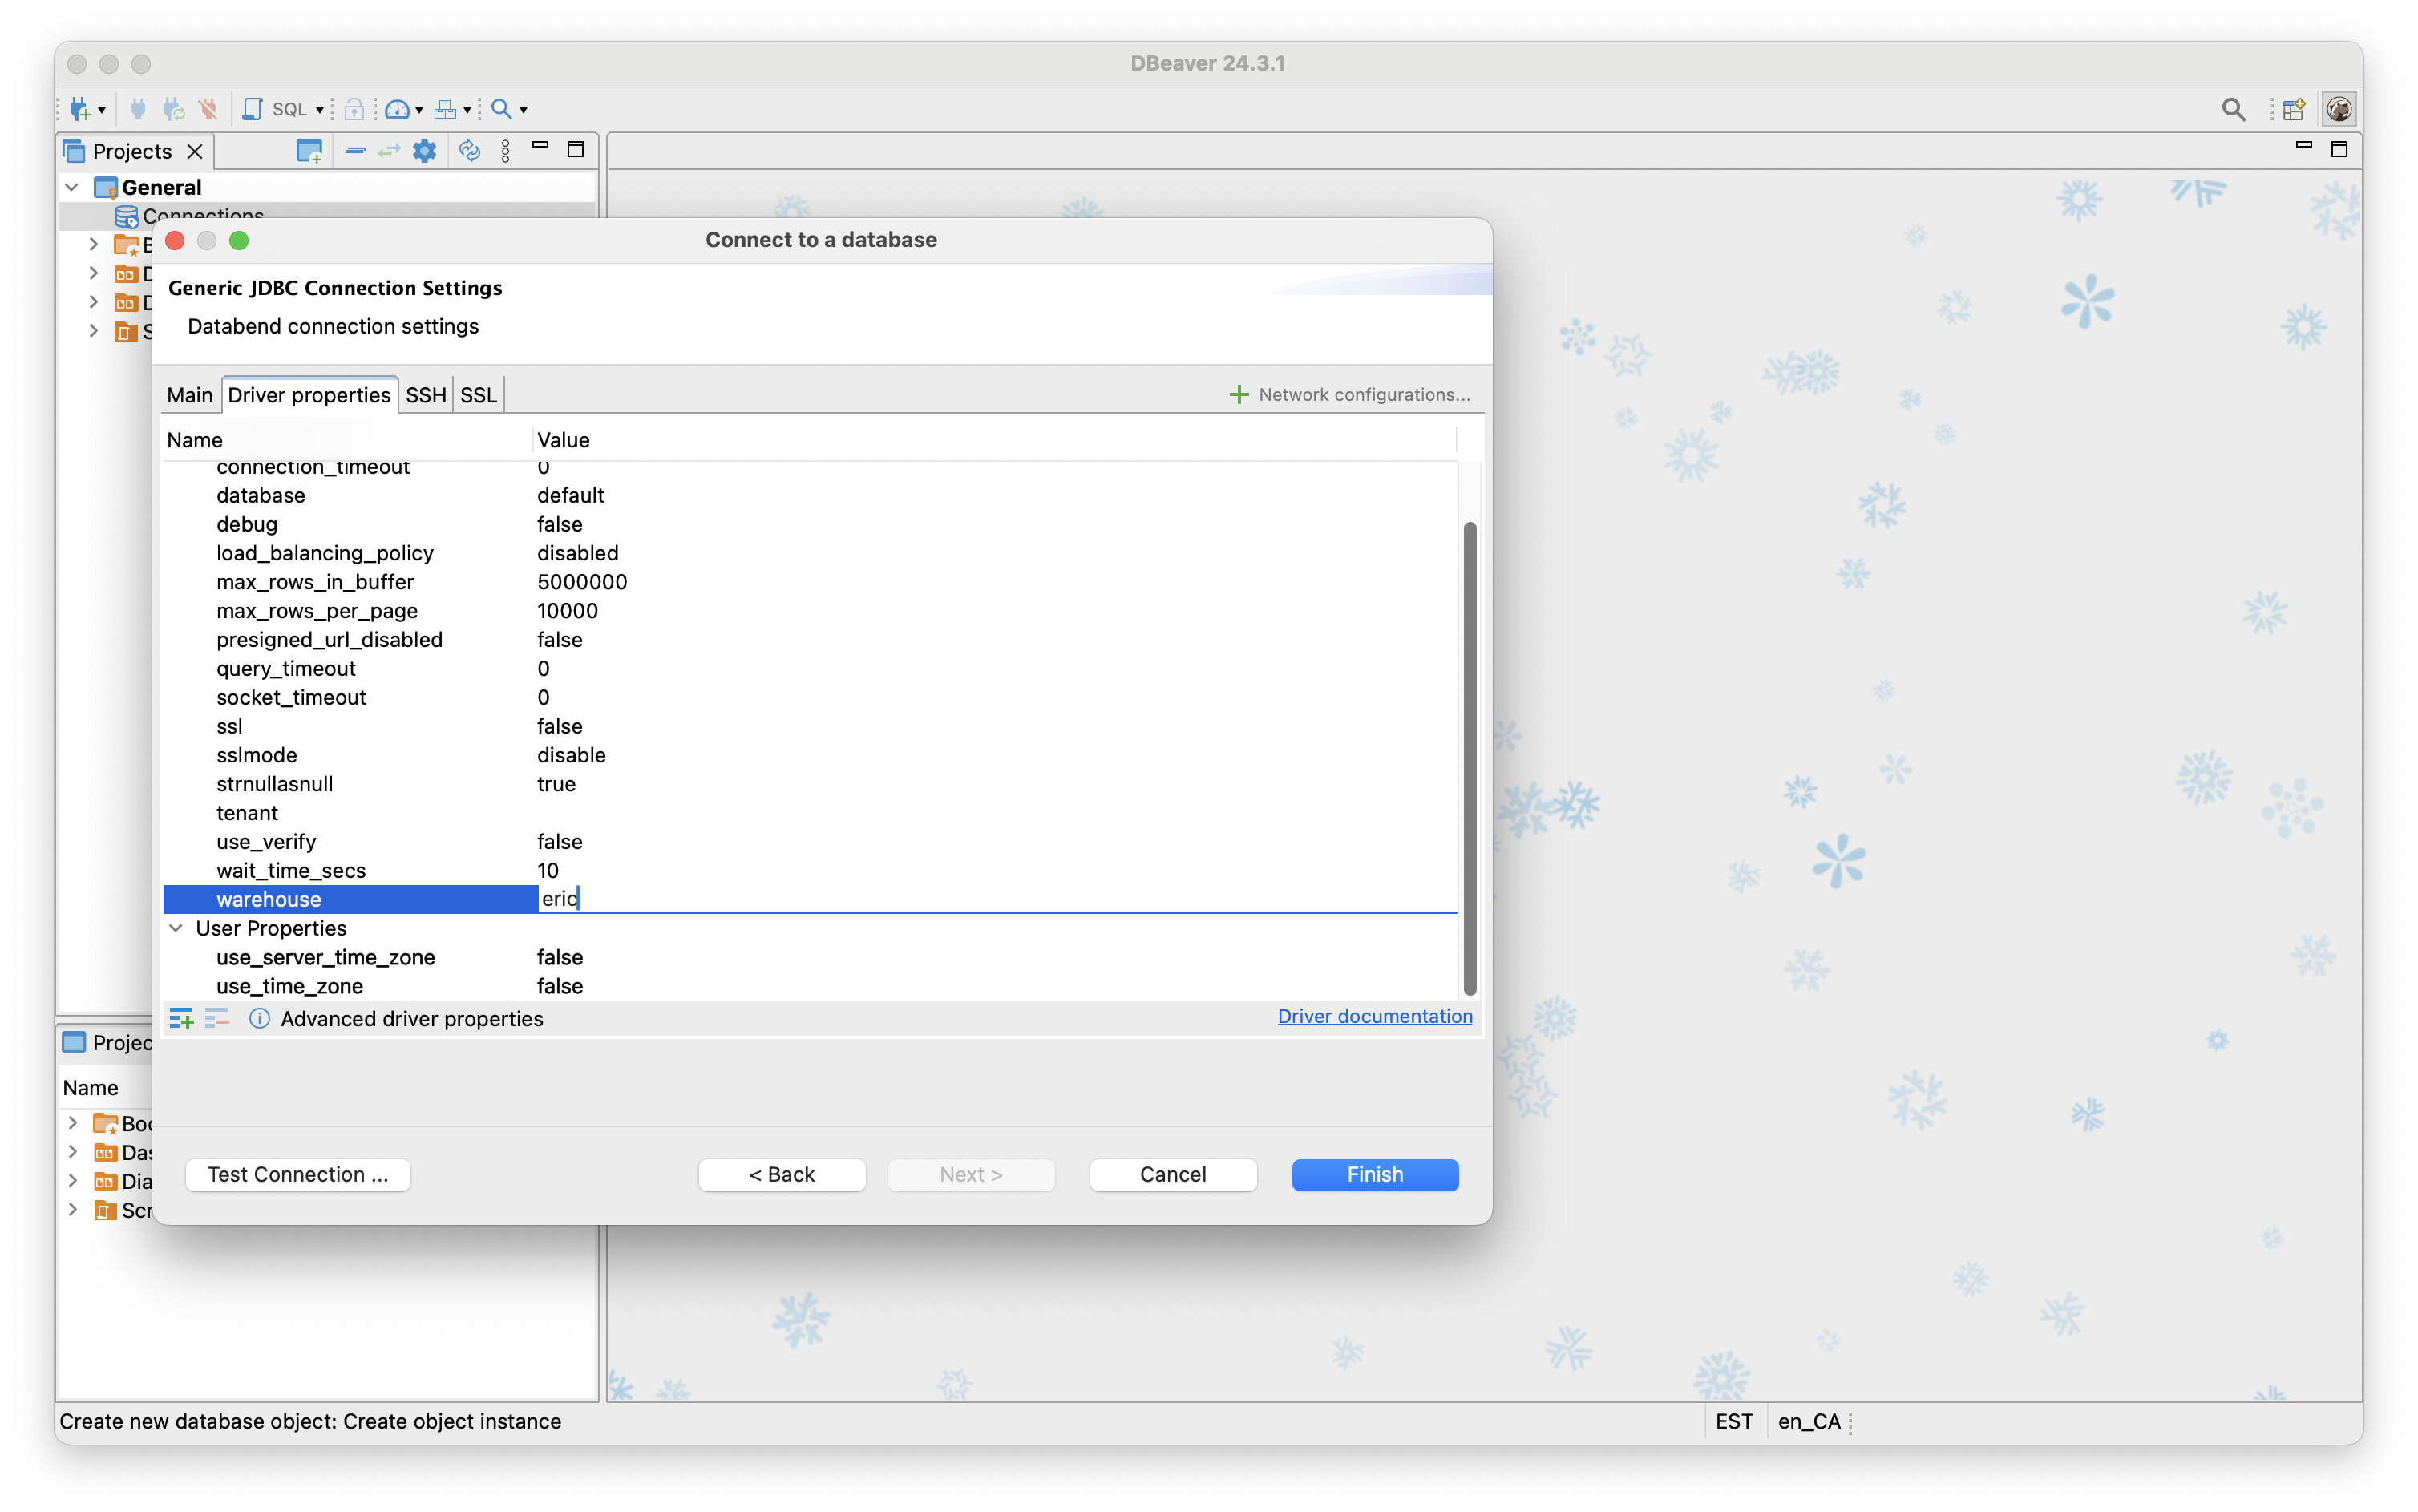Image resolution: width=2418 pixels, height=1512 pixels.
Task: Go back with the Back button
Action: (782, 1175)
